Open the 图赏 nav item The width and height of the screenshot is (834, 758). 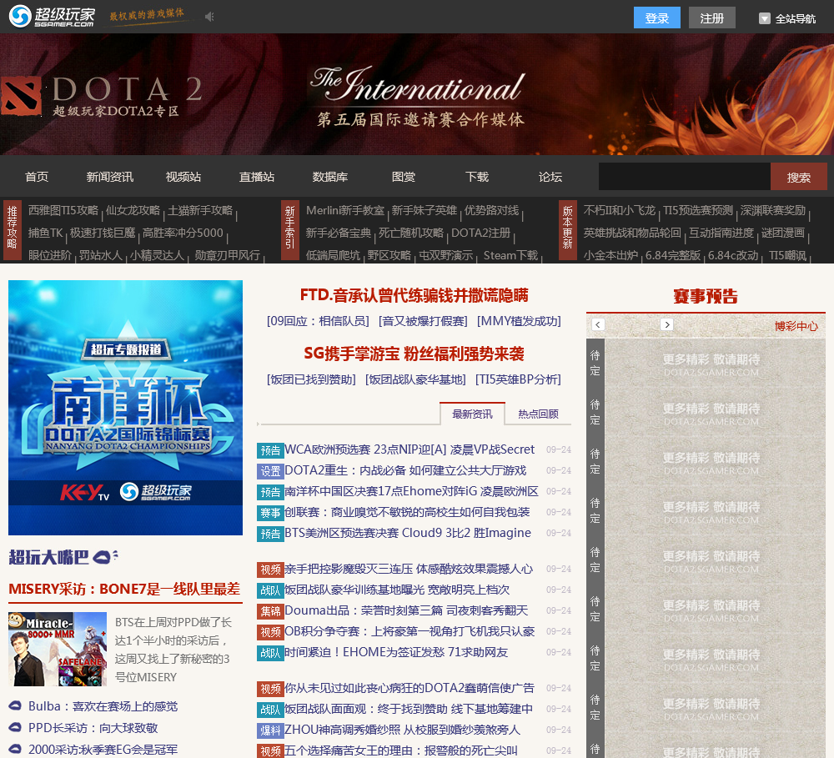pyautogui.click(x=404, y=177)
